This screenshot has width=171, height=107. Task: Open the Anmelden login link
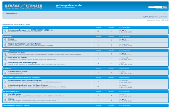tap(163, 17)
